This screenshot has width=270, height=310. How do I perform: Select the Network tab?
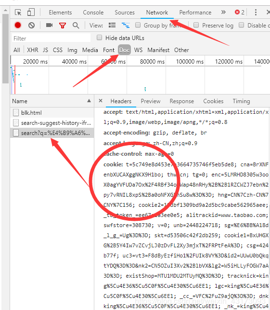point(157,13)
